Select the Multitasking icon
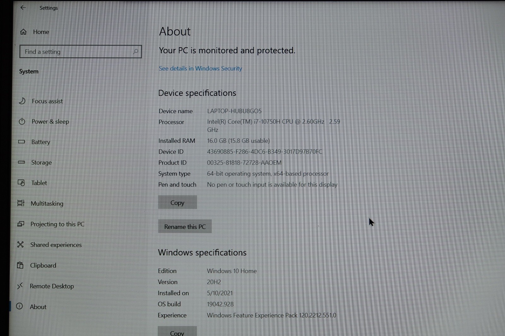The image size is (505, 336). click(x=21, y=203)
